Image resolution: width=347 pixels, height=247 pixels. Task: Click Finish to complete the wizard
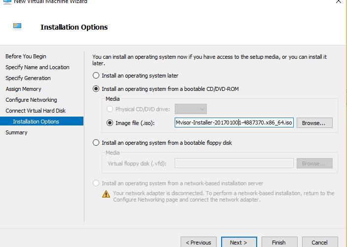pyautogui.click(x=279, y=242)
